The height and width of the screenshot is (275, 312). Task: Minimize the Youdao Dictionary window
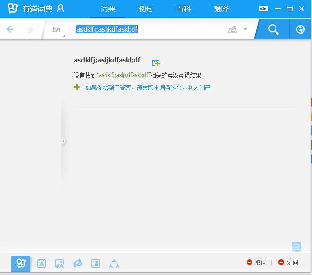point(278,9)
